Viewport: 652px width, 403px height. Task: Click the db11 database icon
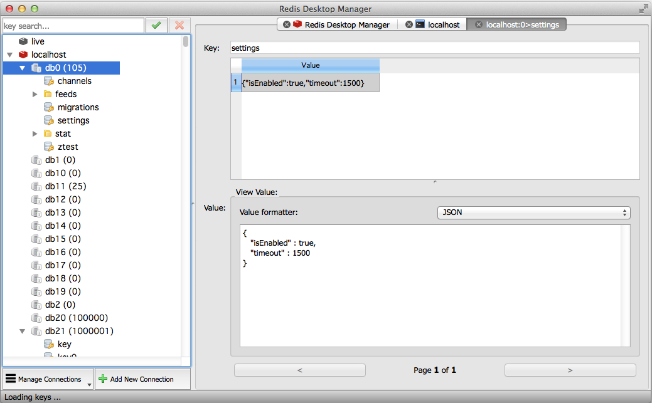tap(36, 186)
